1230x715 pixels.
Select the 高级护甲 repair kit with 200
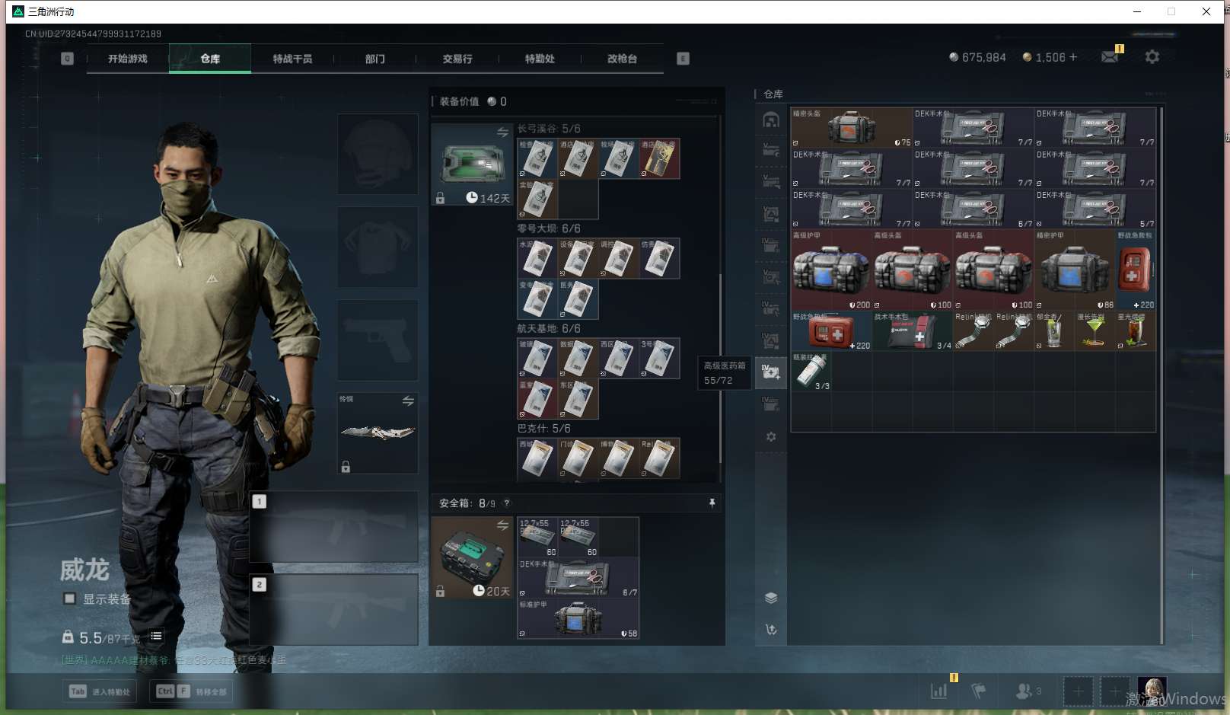click(x=832, y=270)
